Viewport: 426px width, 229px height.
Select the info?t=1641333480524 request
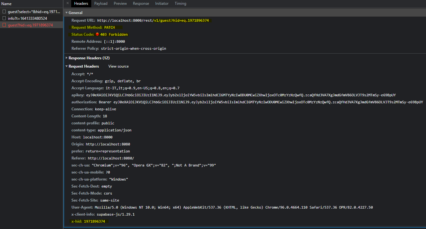[32, 18]
